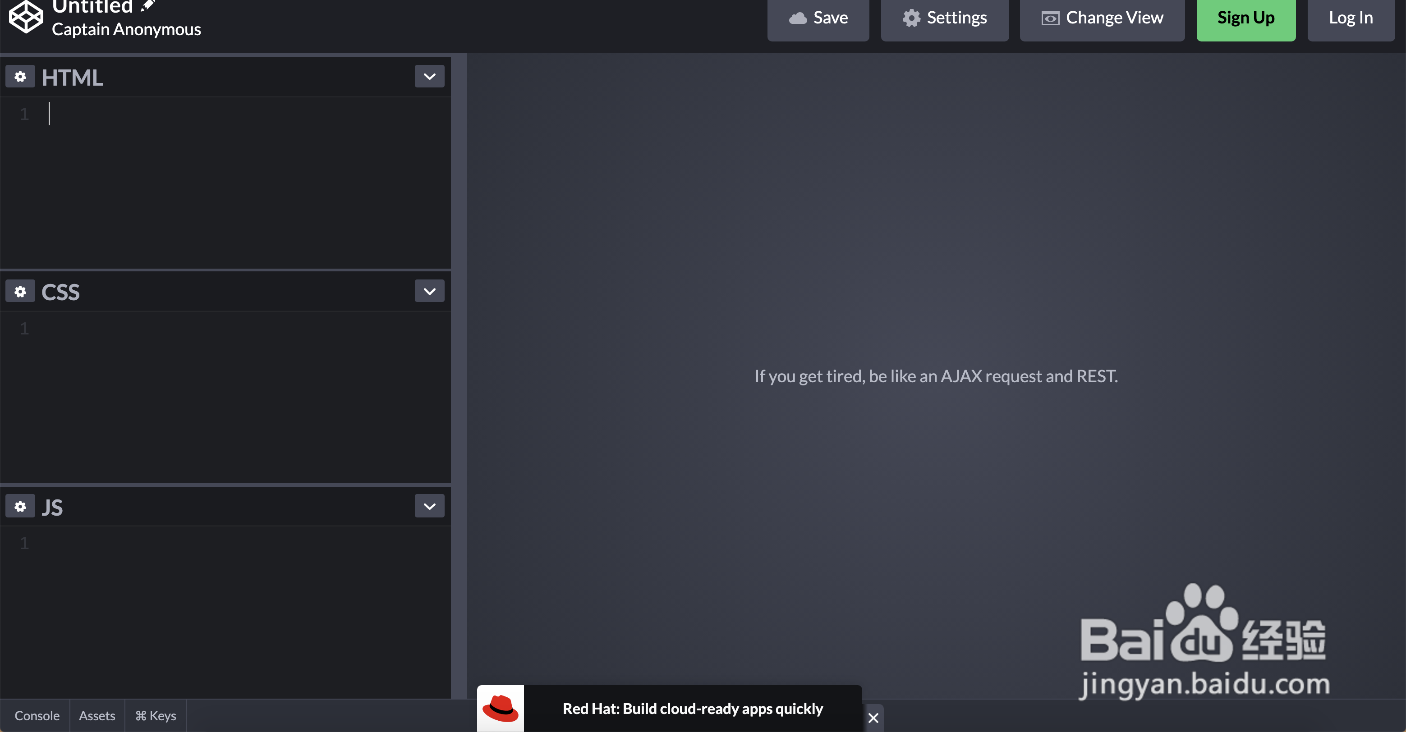1406x732 pixels.
Task: Click the CodePen logo icon
Action: [x=26, y=16]
